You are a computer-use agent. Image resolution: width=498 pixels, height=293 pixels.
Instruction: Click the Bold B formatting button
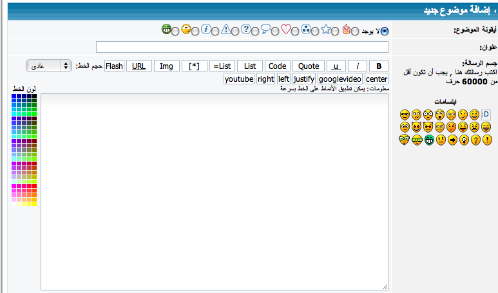point(379,66)
